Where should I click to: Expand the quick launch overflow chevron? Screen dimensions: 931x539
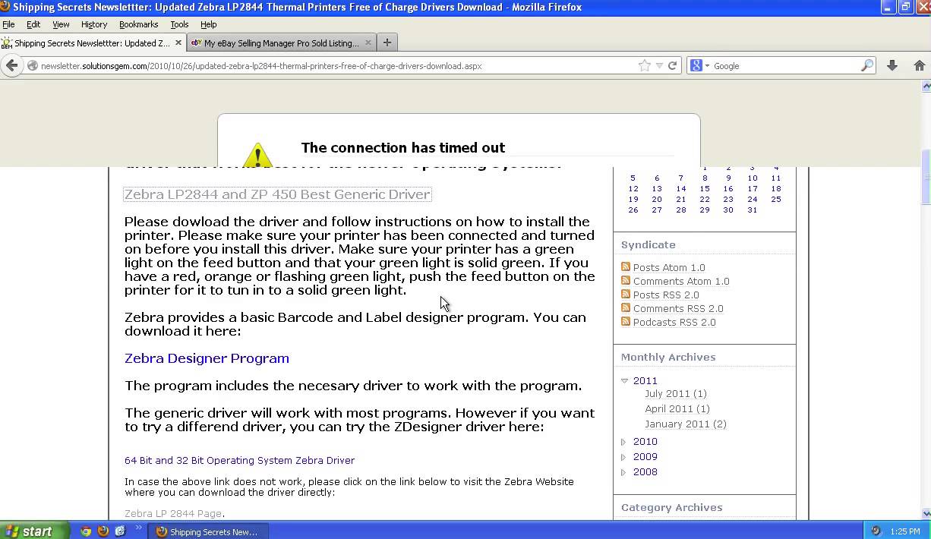pos(138,528)
